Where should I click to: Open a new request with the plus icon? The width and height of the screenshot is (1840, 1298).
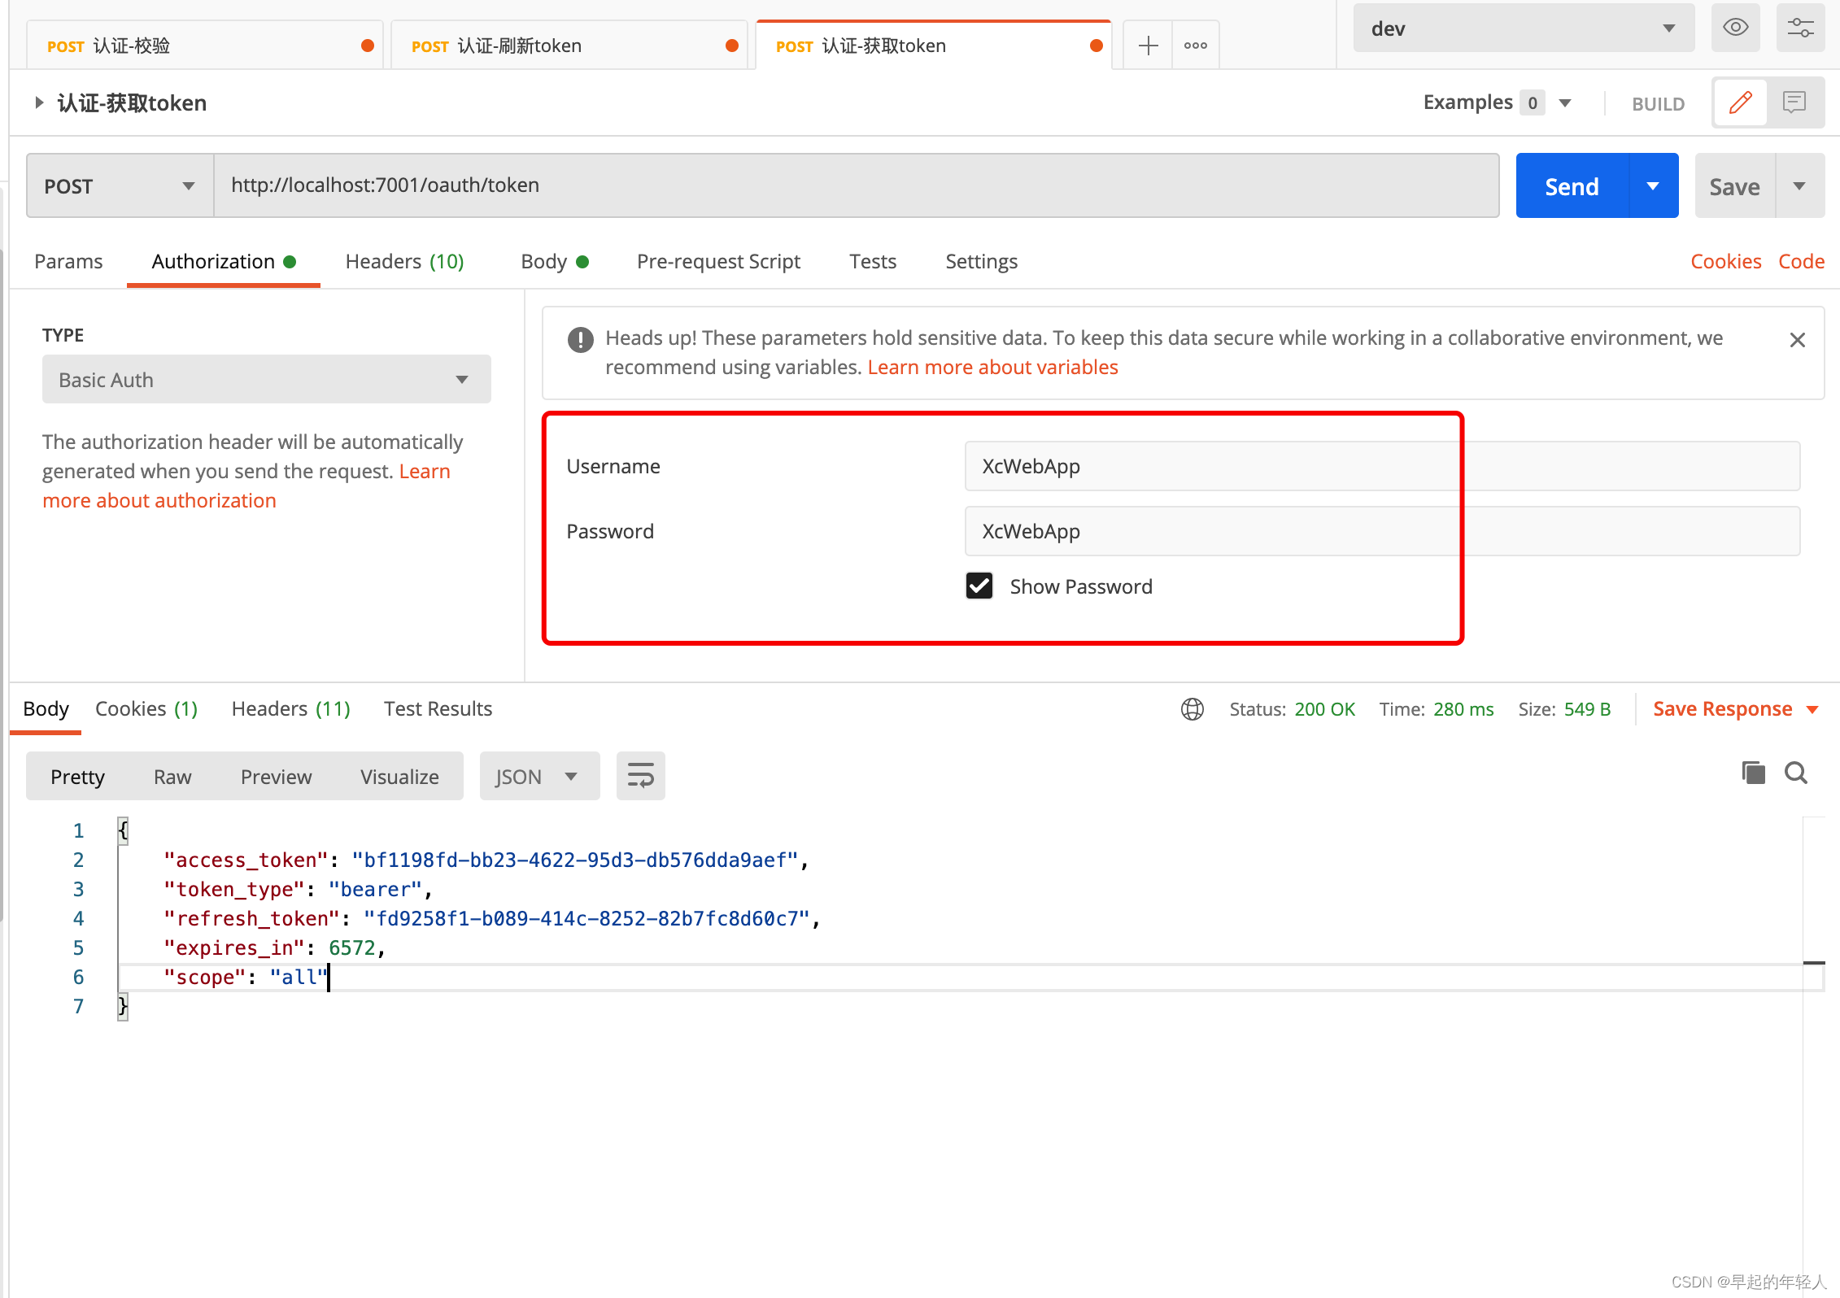pos(1147,45)
